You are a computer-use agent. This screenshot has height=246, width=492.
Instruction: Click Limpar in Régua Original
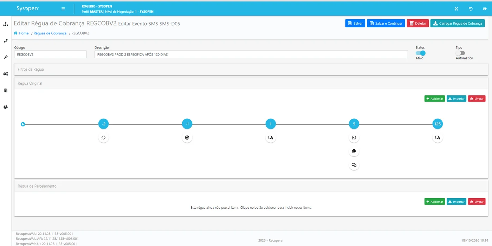click(x=477, y=99)
